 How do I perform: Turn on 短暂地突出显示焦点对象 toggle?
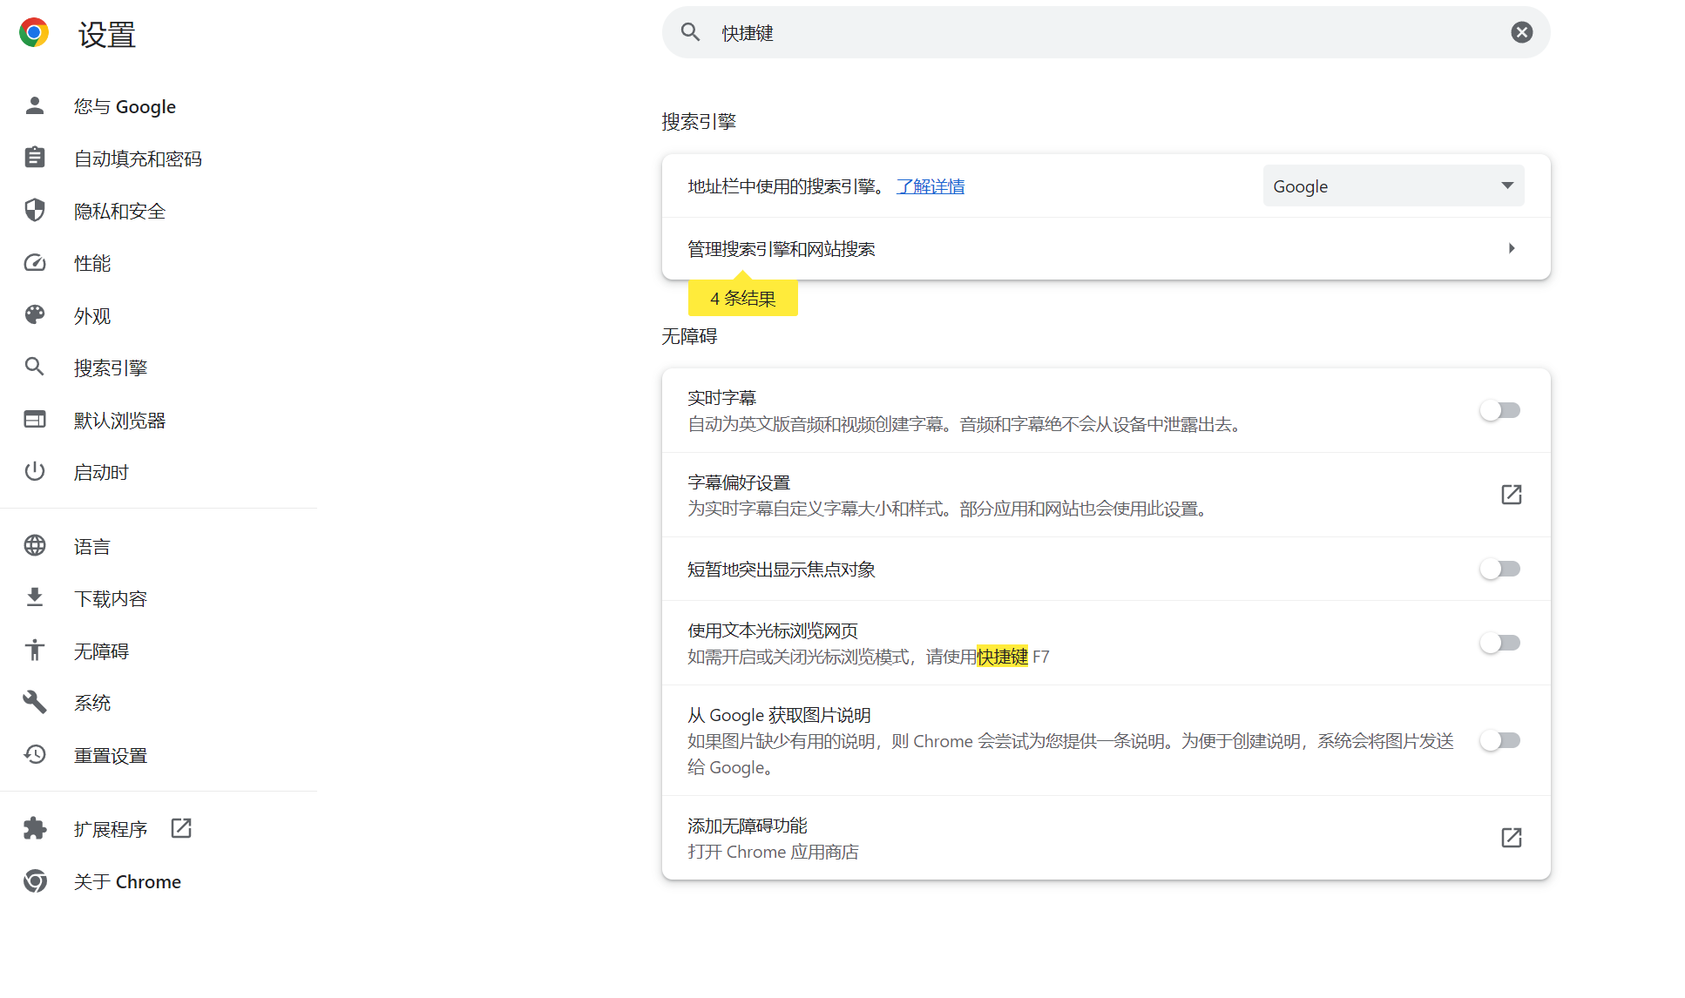(1500, 569)
